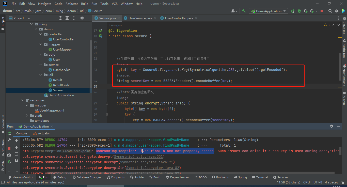This screenshot has height=187, width=347.
Task: Select opened file using the crosshair icon
Action: 60,18
